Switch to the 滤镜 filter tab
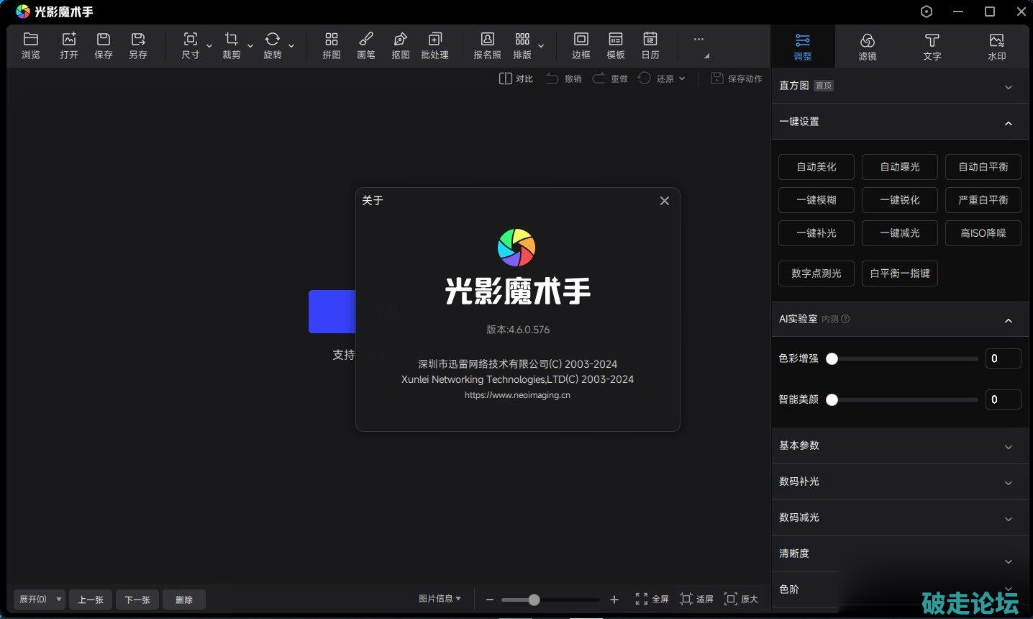The width and height of the screenshot is (1033, 619). (x=867, y=46)
